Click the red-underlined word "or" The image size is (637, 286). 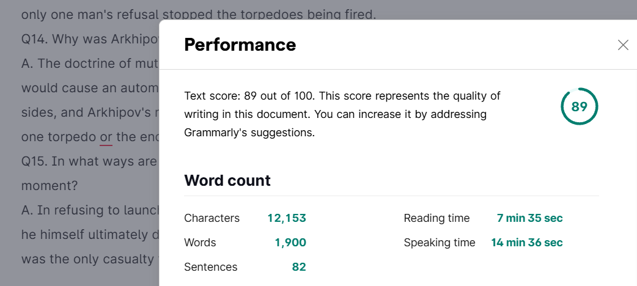[x=106, y=137]
